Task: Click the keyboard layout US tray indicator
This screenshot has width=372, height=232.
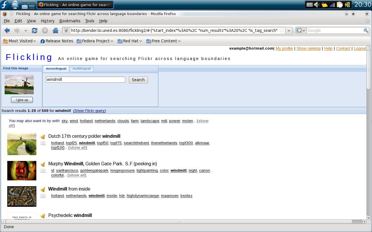Action: (310, 5)
